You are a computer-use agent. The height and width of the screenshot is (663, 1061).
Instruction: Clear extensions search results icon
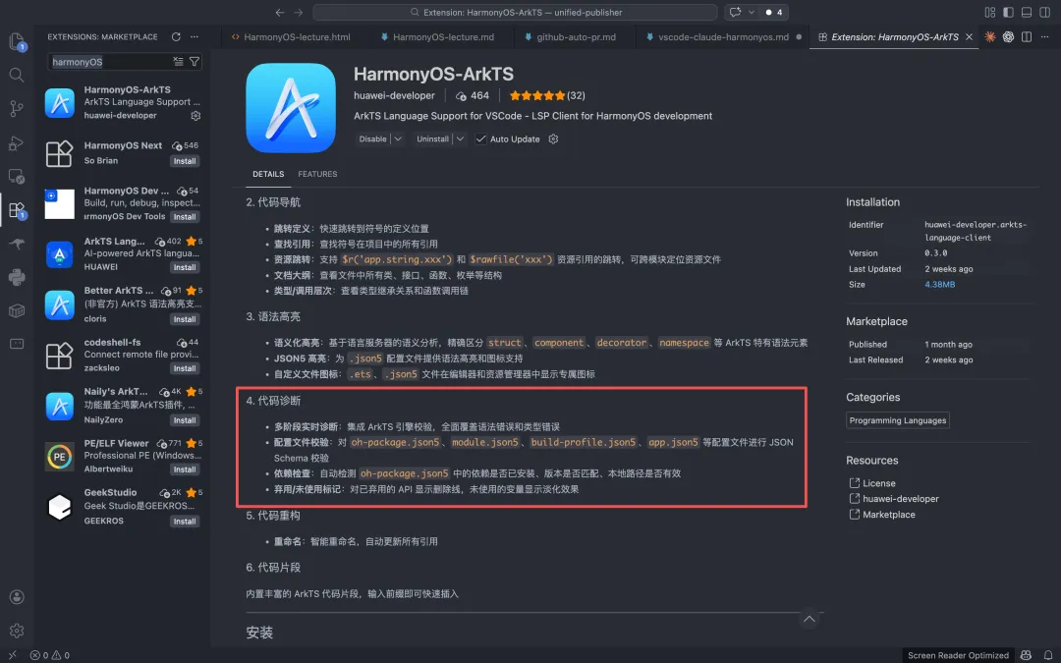point(178,62)
